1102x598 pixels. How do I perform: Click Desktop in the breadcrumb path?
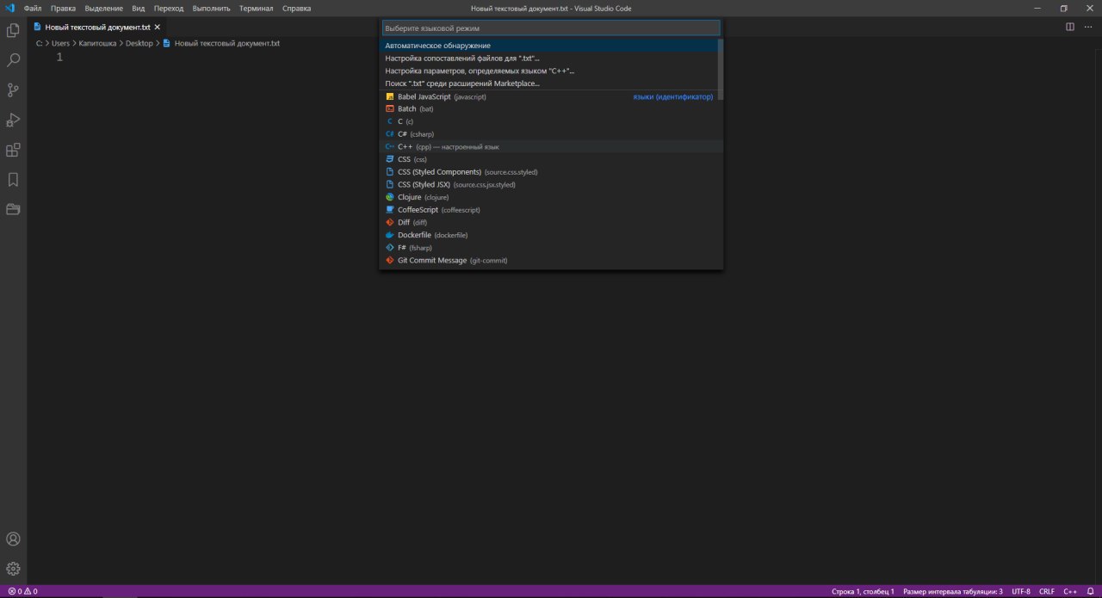[x=139, y=43]
